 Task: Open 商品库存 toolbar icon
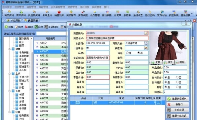tap(71, 13)
